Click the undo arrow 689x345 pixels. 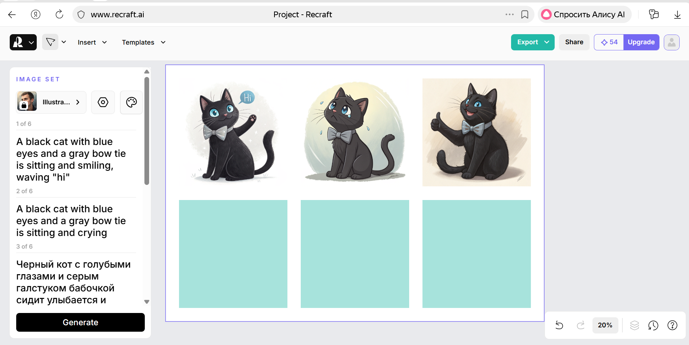[x=559, y=325]
